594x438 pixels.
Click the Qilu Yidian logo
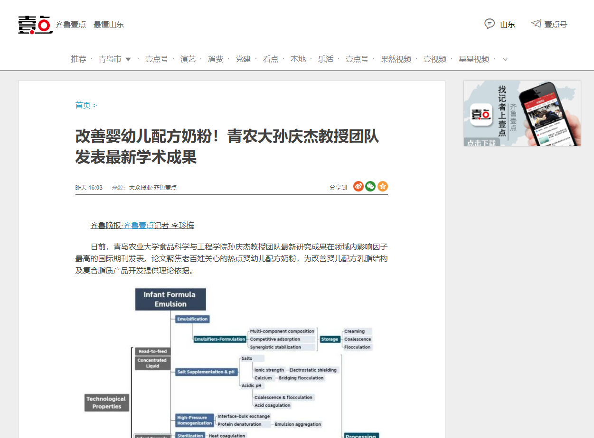(35, 24)
